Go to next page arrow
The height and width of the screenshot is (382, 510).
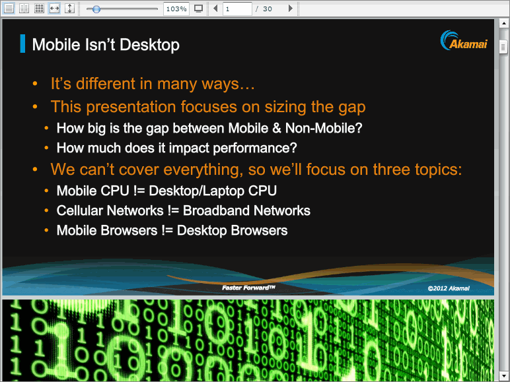point(291,9)
